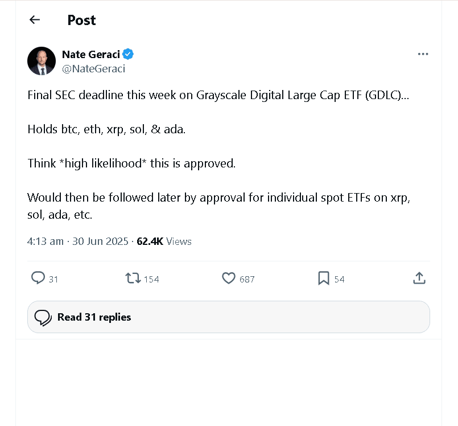Click the reply speech bubble icon
458x426 pixels.
click(38, 278)
